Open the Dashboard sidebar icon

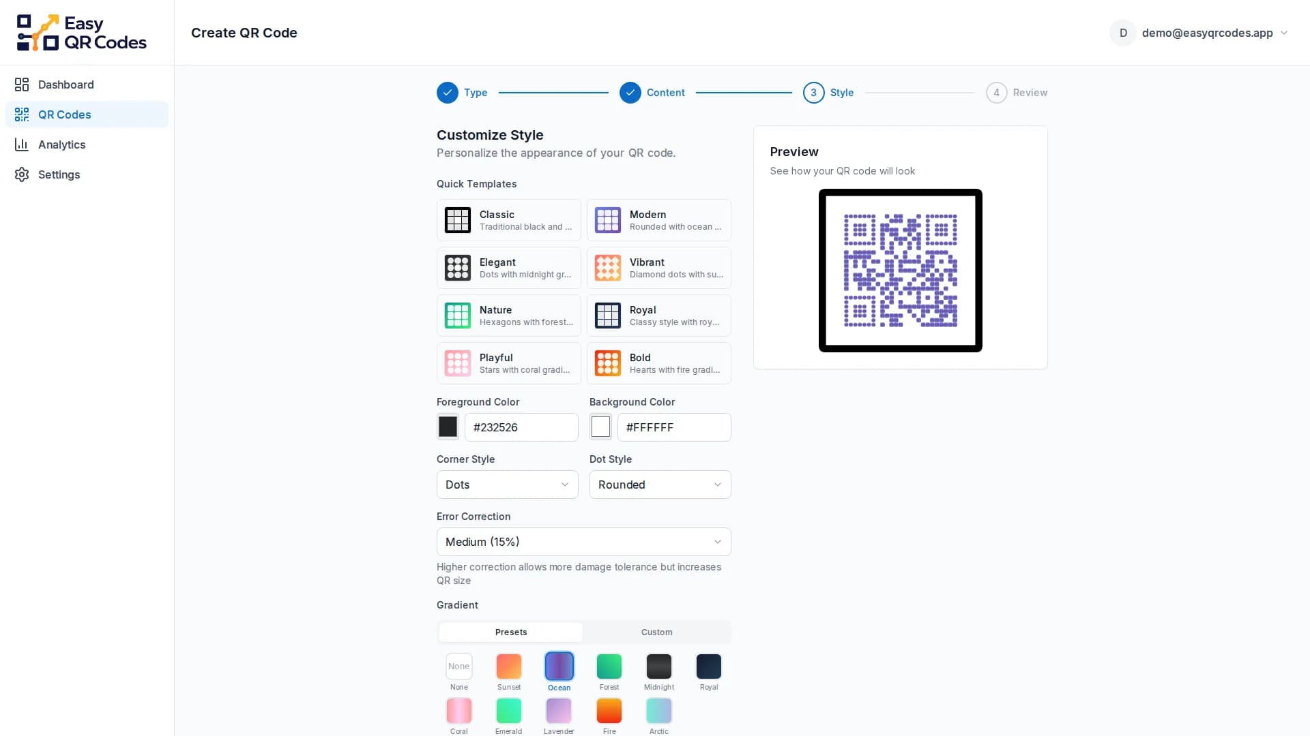coord(22,85)
